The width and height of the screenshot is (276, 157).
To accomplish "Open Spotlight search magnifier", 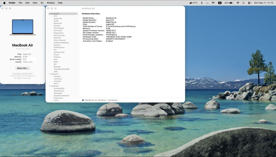I will pyautogui.click(x=243, y=3).
